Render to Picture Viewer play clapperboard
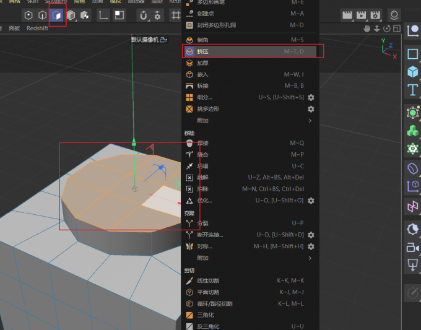This screenshot has height=330, width=421. (x=361, y=15)
